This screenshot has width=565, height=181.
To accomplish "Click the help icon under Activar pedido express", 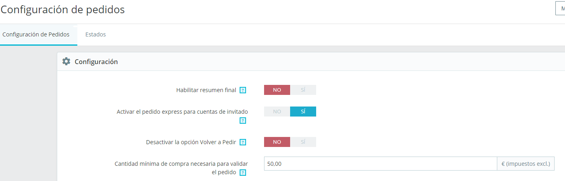I will point(243,121).
